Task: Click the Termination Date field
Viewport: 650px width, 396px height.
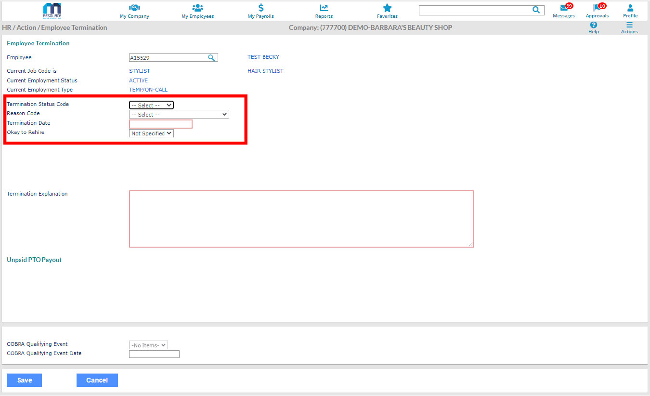Action: tap(160, 124)
